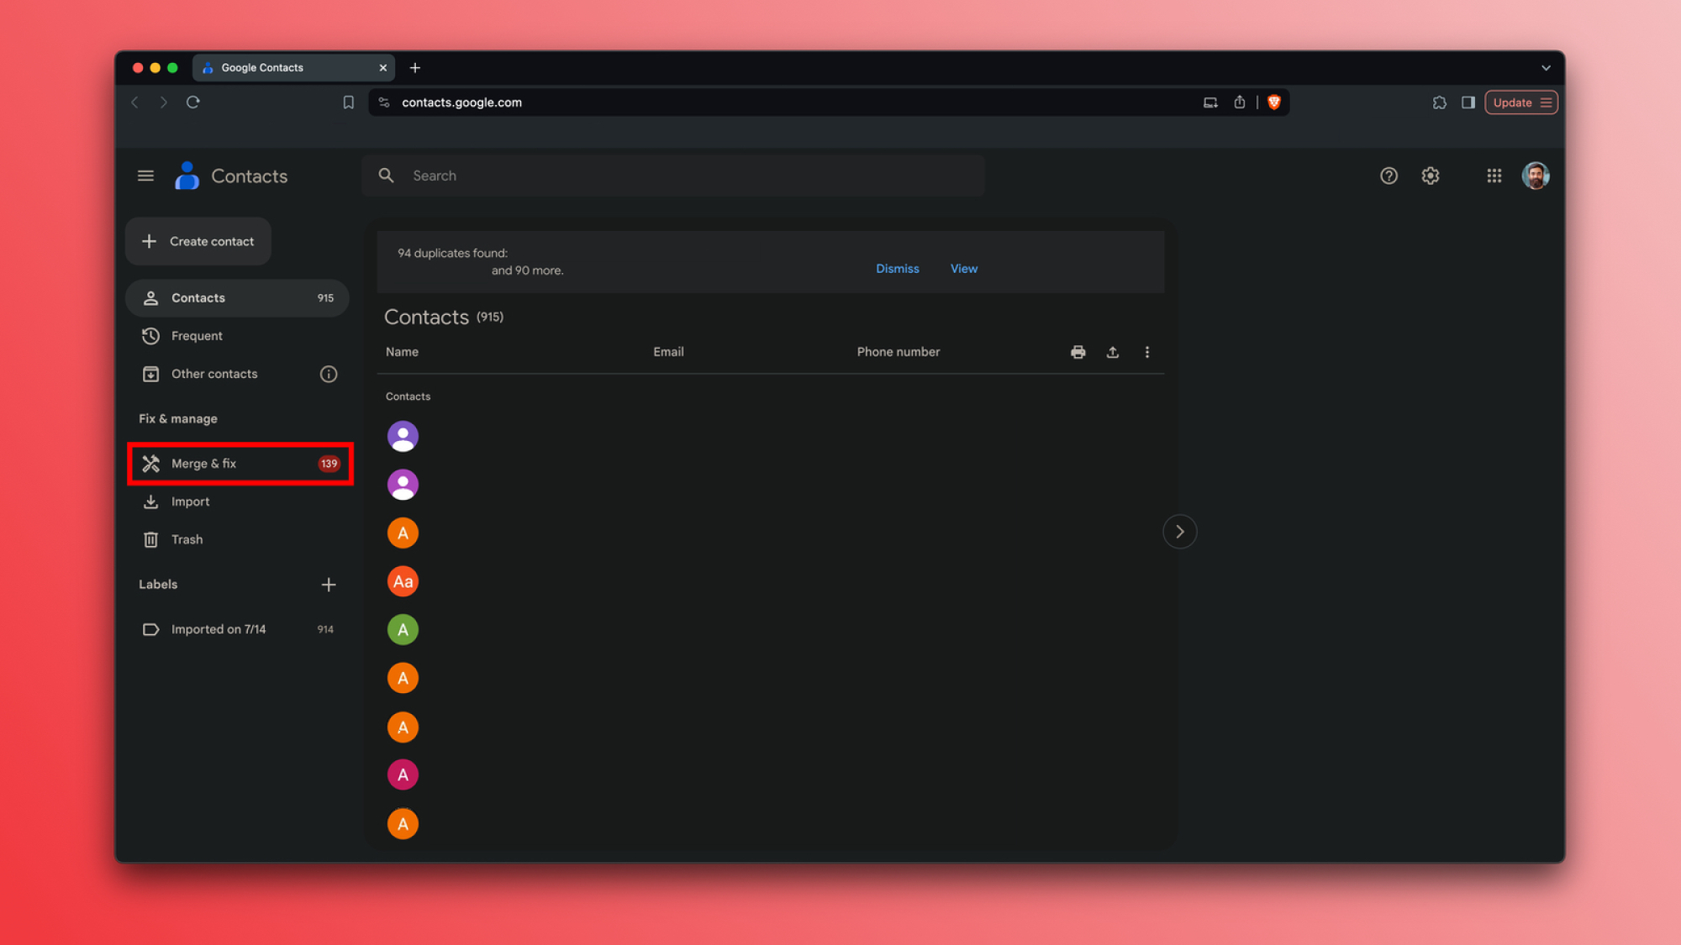Toggle the Other contacts section

point(213,373)
